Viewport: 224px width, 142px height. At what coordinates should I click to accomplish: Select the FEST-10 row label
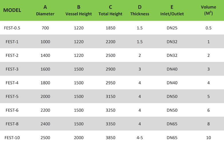tap(12, 138)
